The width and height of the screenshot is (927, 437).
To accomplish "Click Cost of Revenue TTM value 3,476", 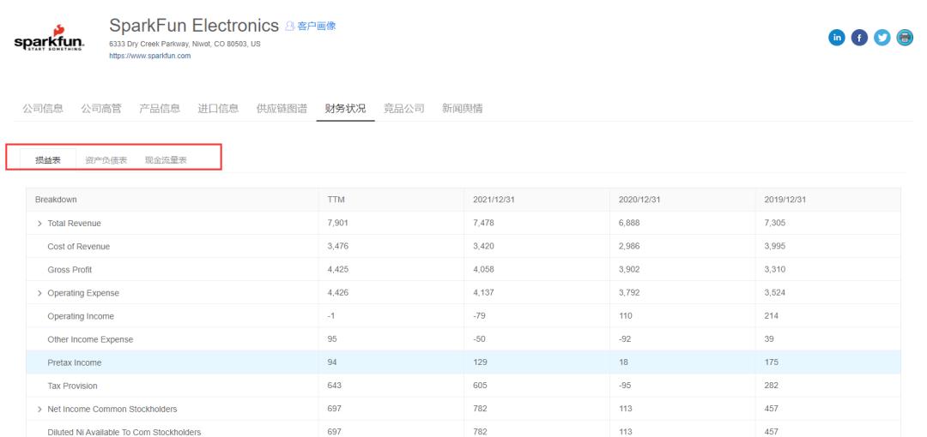I will 337,246.
